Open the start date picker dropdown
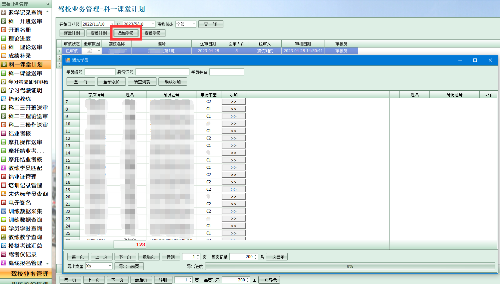 (x=112, y=24)
